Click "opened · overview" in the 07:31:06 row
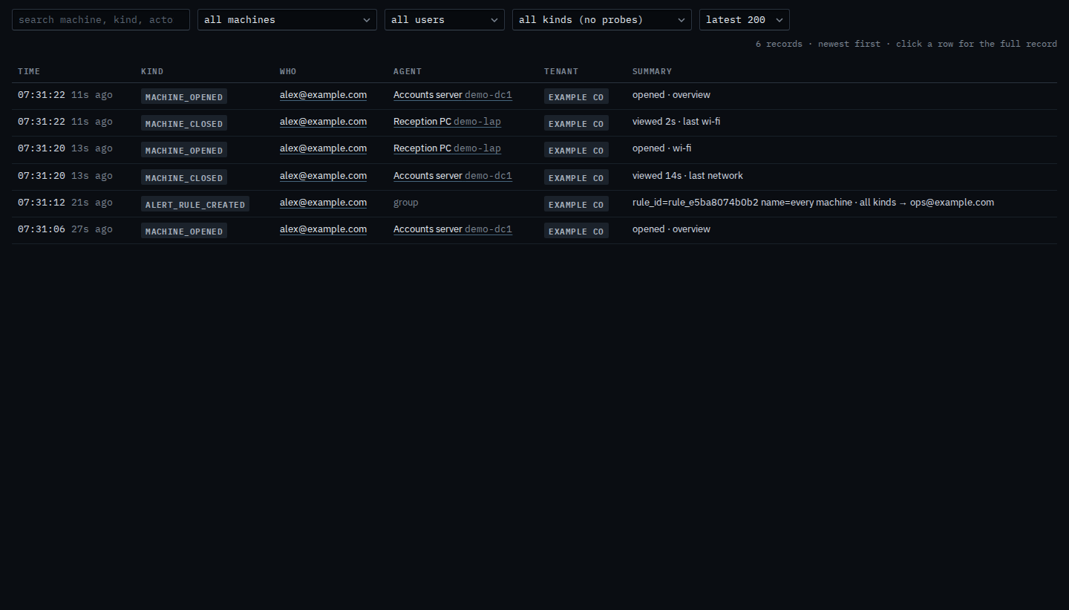1069x610 pixels. point(671,229)
